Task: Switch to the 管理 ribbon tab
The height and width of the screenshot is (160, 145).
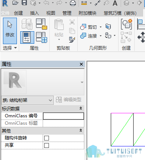Action: point(67,13)
